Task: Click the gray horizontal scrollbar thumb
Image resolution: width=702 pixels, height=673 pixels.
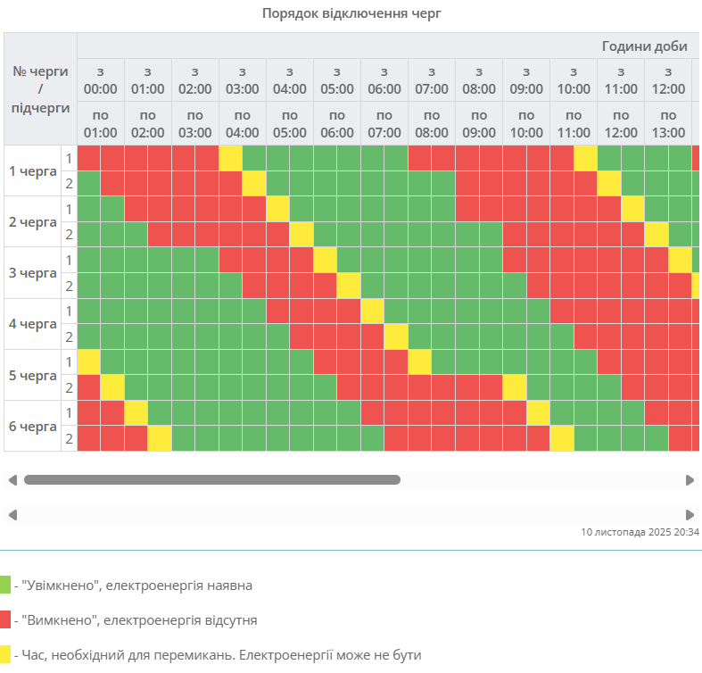Action: [212, 480]
